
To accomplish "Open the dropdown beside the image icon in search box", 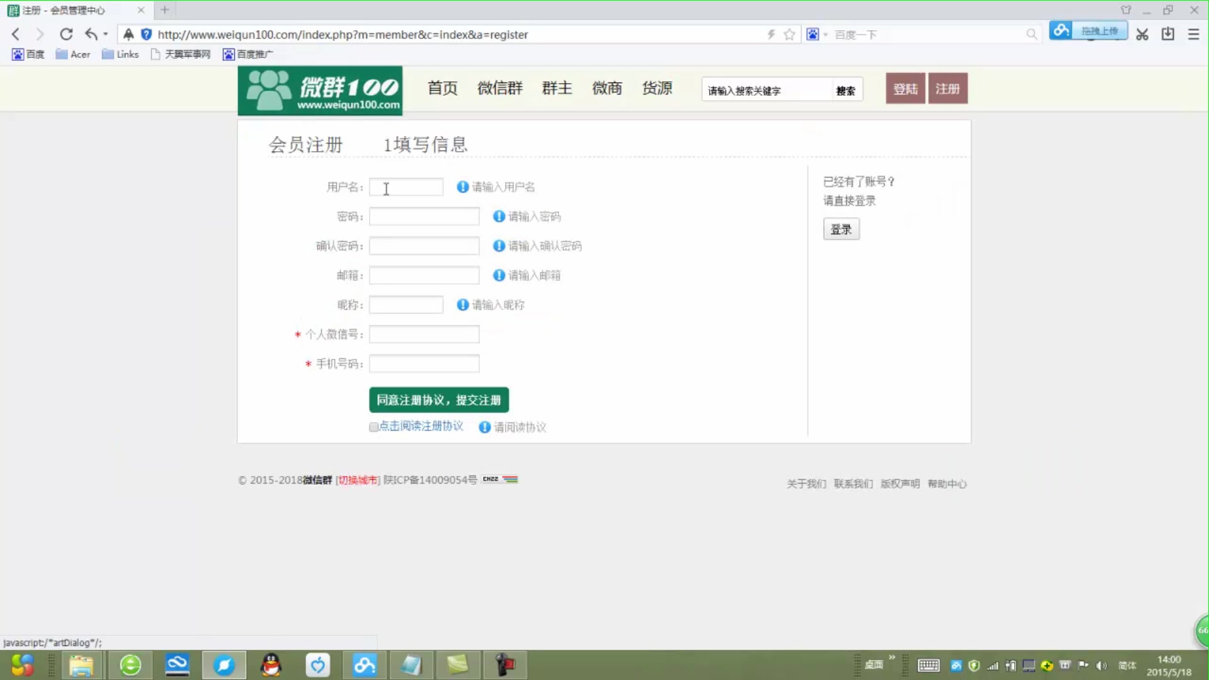I will pyautogui.click(x=825, y=35).
